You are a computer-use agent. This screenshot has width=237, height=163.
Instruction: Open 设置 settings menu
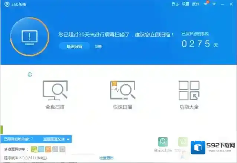coord(185,4)
